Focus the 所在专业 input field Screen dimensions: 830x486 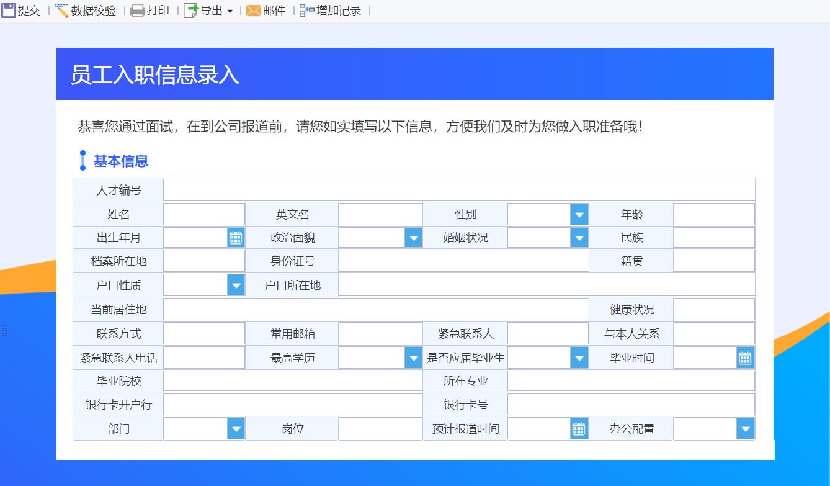coord(631,380)
